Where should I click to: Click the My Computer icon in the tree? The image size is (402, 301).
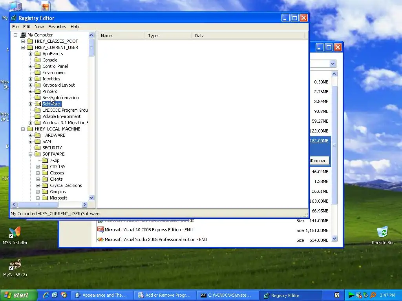click(23, 35)
